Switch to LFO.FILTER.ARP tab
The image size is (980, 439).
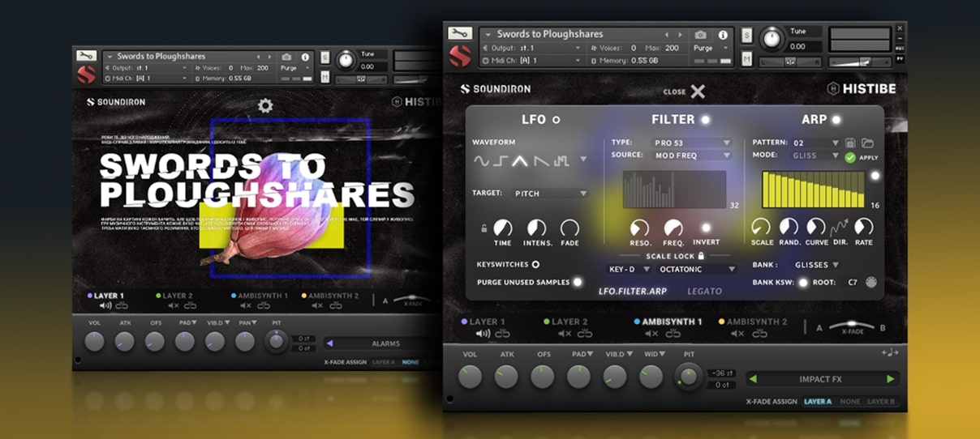pyautogui.click(x=633, y=291)
